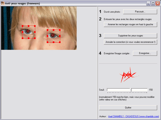161x120 pixels.
Task: Click the Parcourir... button to open a photo
Action: coord(140,12)
